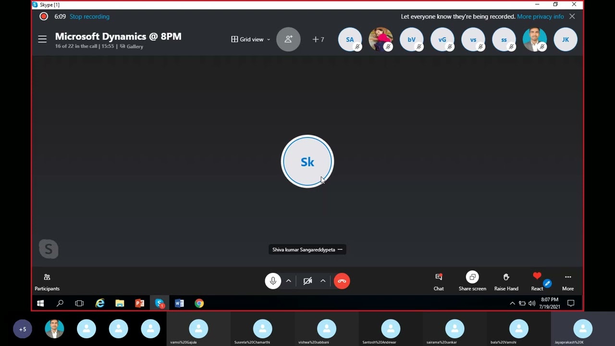Image resolution: width=615 pixels, height=346 pixels.
Task: Click Raise Hand button
Action: (x=506, y=282)
